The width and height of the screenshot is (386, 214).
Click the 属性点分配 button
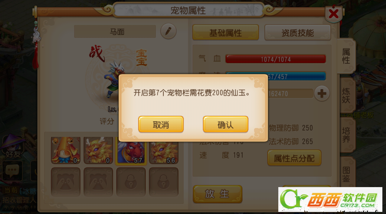294,158
